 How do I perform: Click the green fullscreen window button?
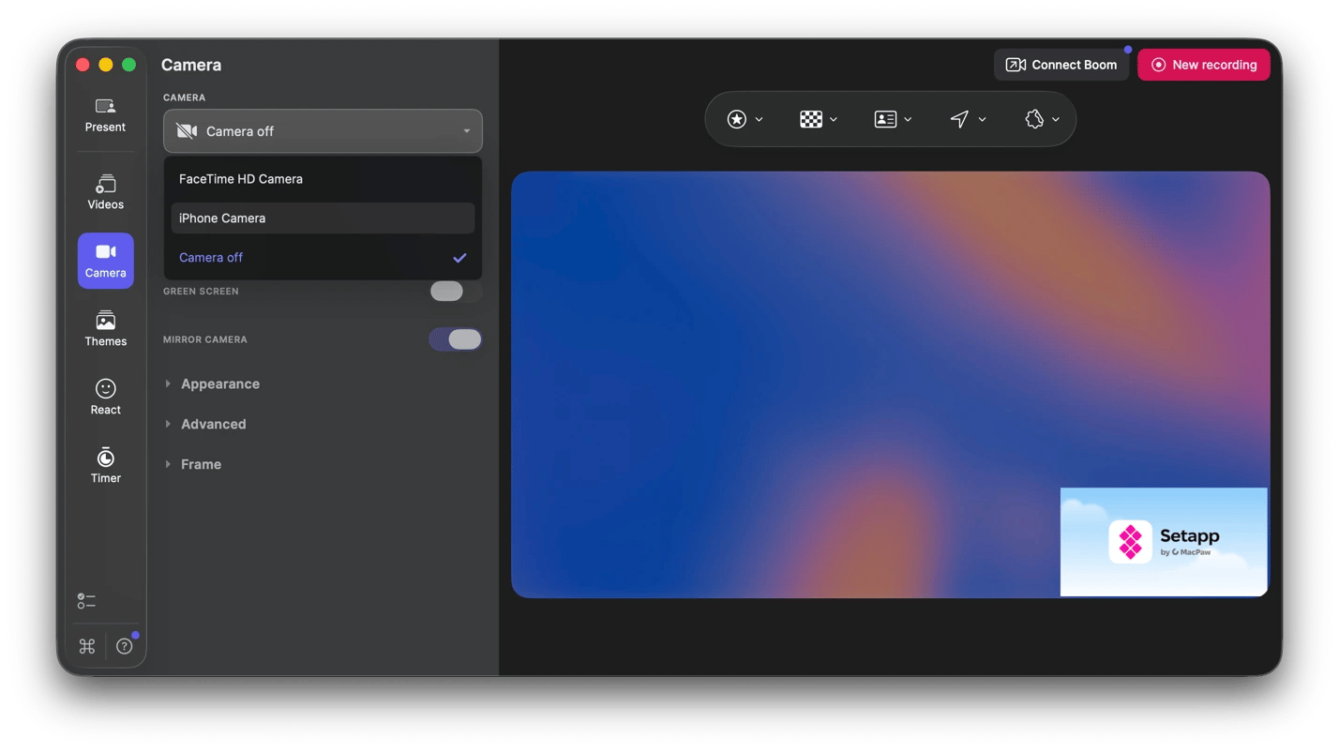[x=129, y=65]
